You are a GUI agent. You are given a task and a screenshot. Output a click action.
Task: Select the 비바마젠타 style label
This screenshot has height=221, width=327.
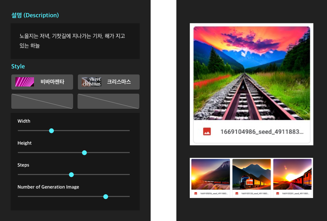(x=52, y=82)
